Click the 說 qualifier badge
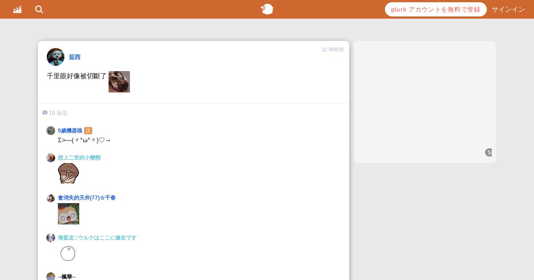The image size is (534, 280). tap(88, 131)
